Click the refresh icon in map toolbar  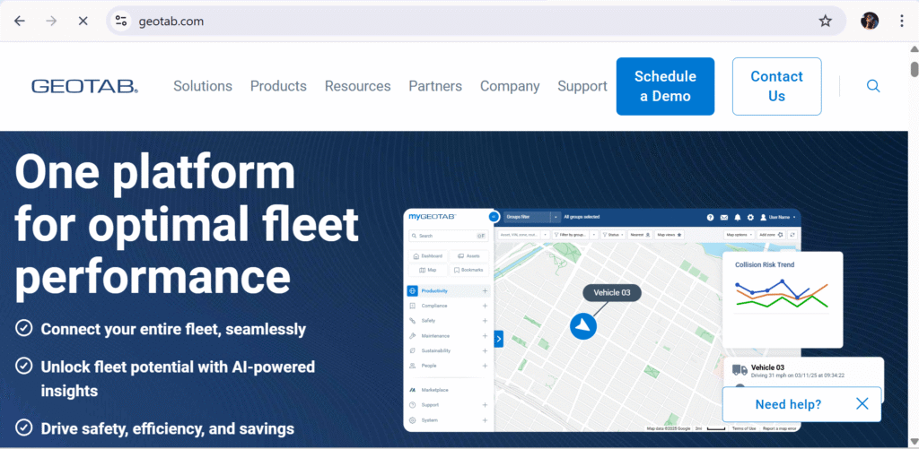[x=792, y=235]
